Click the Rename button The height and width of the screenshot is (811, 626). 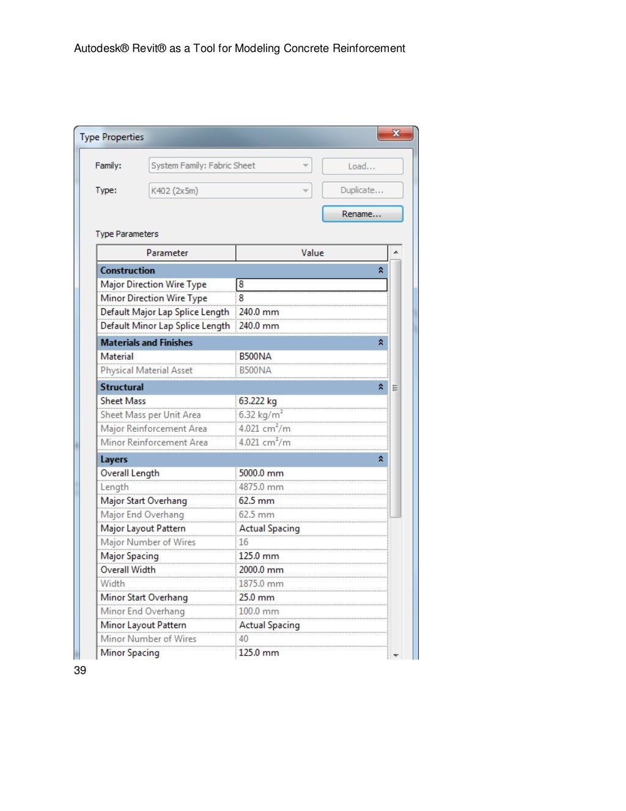point(362,214)
